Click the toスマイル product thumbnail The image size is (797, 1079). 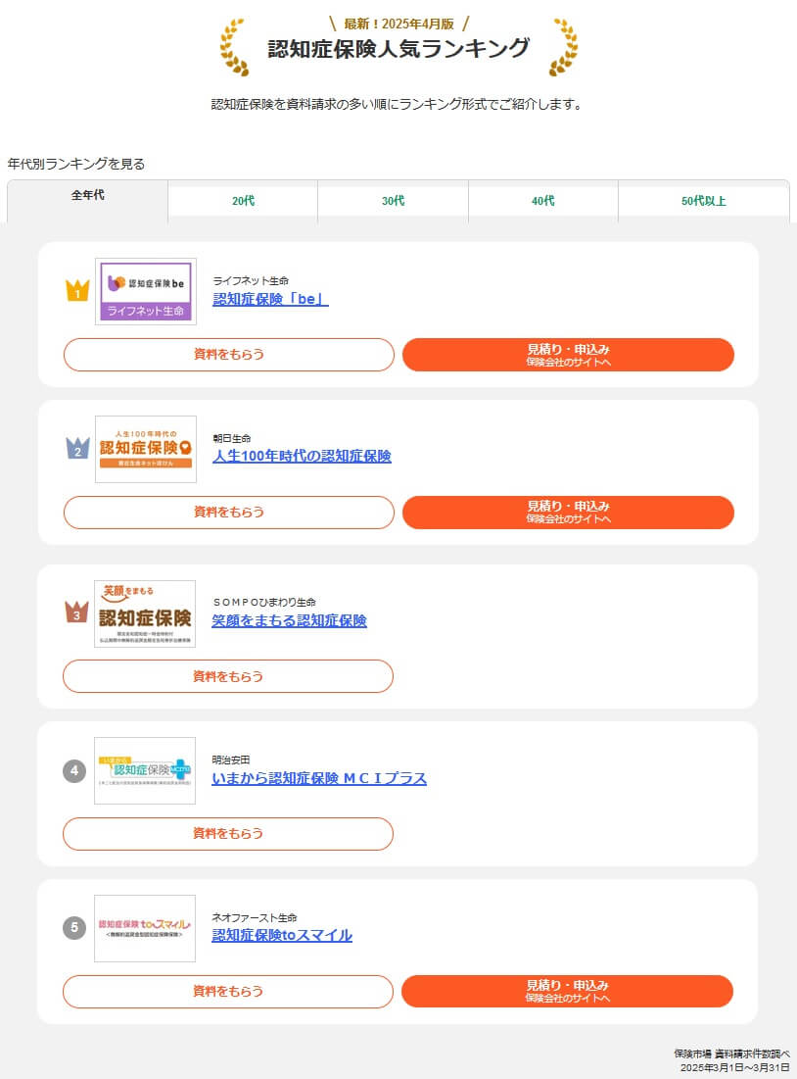(x=145, y=928)
